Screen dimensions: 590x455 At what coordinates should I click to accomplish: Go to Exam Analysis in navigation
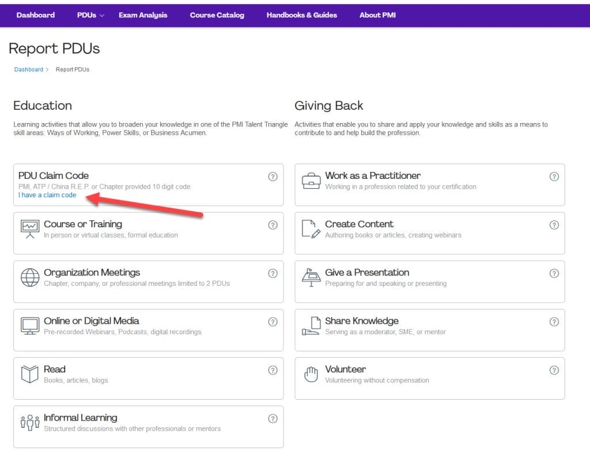coord(143,15)
